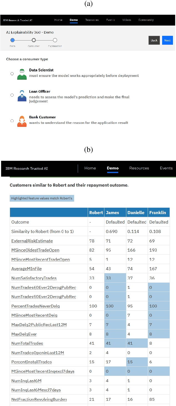Open the Resources menu in top navigation
Screen dimensions: 176x406
pos(92,20)
